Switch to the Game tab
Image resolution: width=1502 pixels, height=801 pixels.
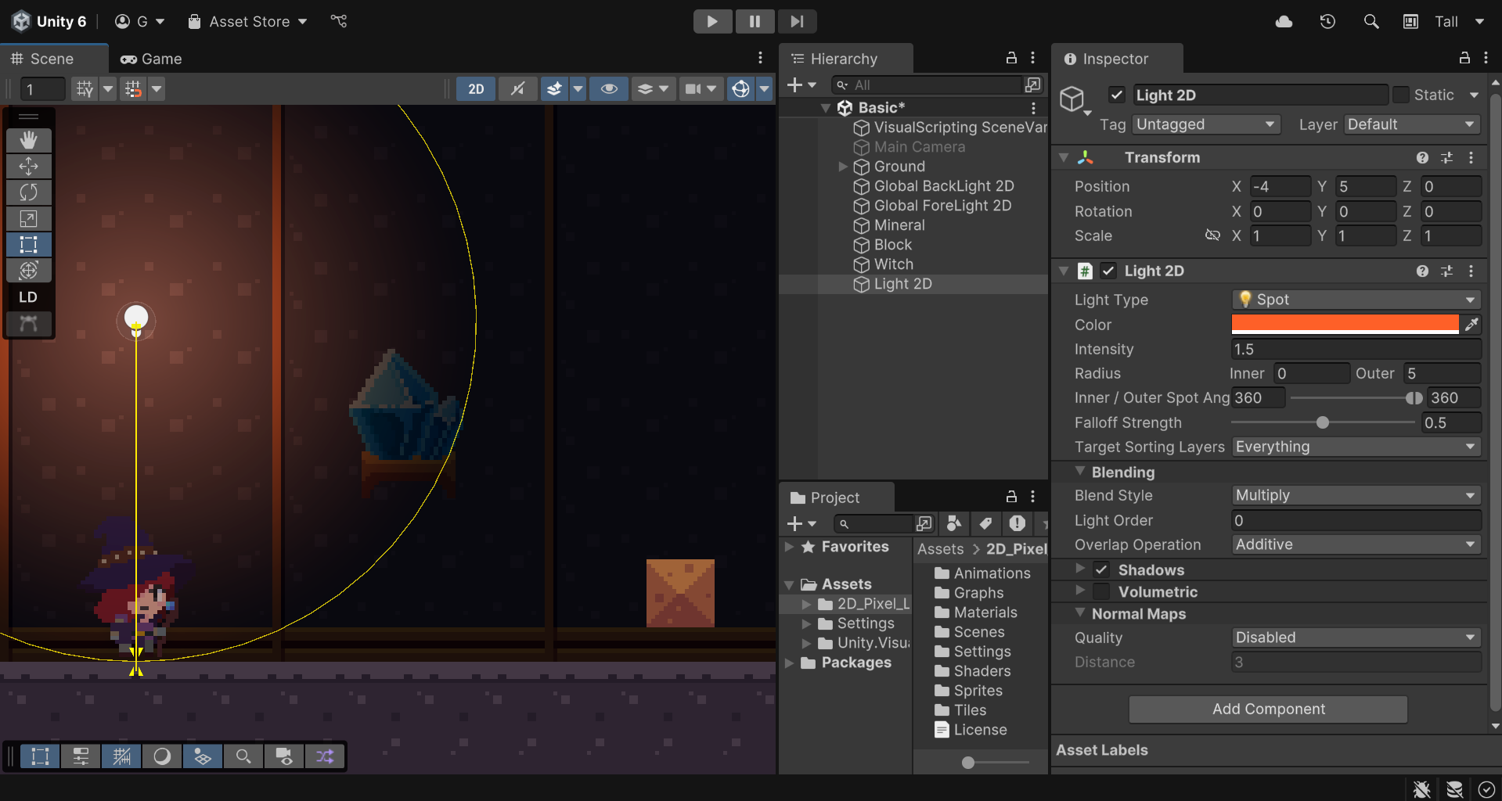151,59
